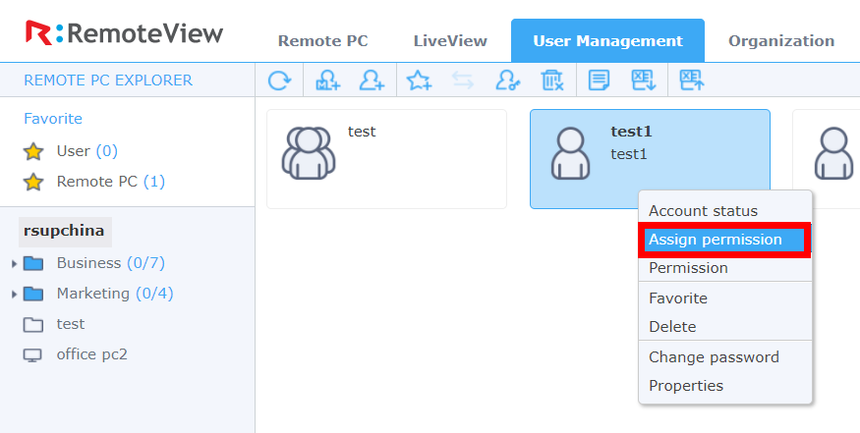Click the office pc2 monitor icon
The width and height of the screenshot is (860, 433).
(x=32, y=355)
